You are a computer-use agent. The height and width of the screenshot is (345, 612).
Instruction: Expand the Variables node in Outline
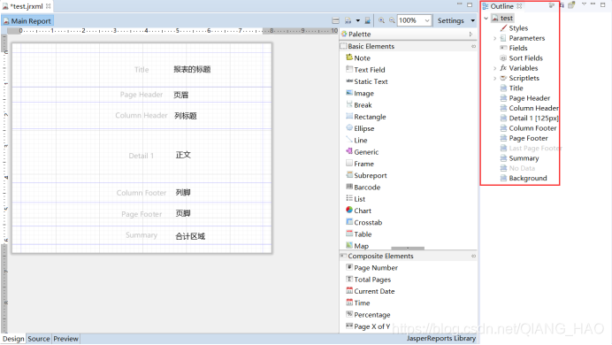[x=495, y=68]
